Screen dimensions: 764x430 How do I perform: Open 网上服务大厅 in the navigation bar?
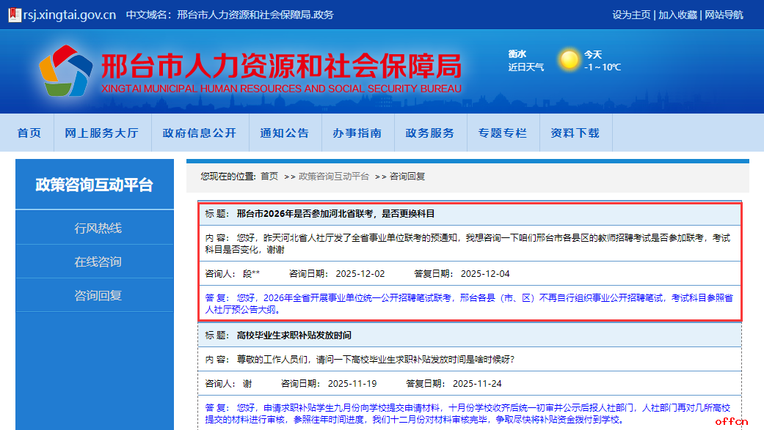101,133
